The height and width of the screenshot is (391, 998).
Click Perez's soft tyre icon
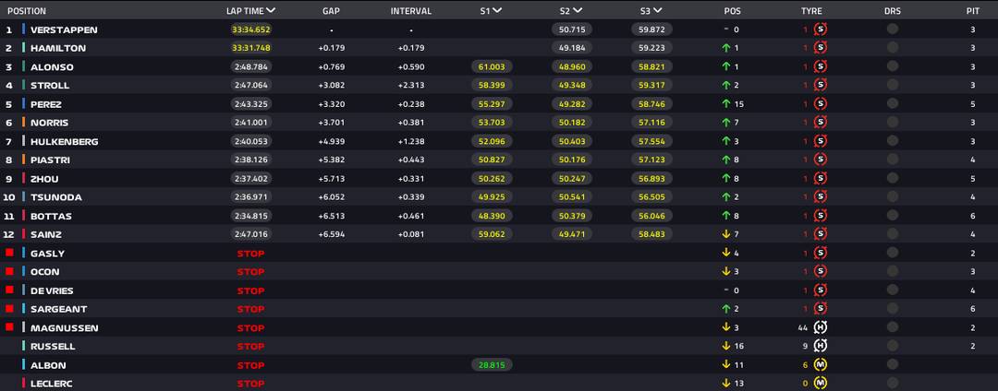821,103
